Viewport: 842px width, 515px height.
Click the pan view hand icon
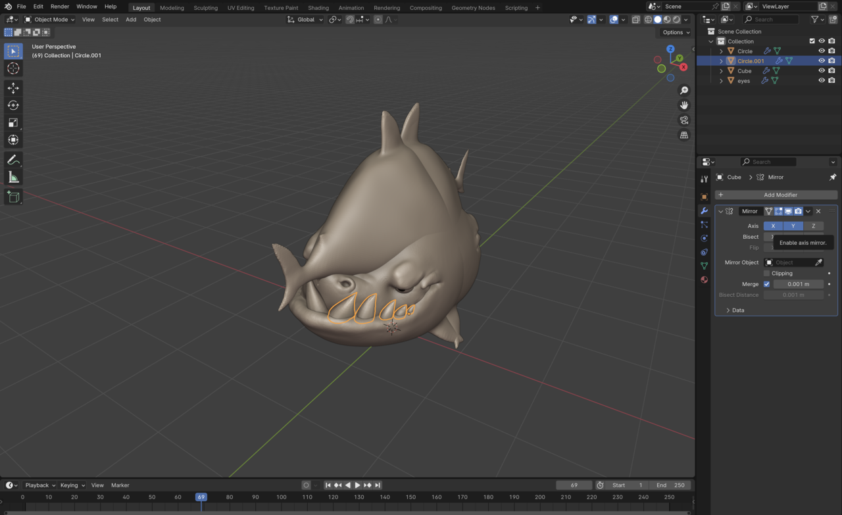point(684,105)
